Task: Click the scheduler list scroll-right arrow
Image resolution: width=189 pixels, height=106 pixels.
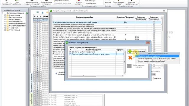Action: (123, 76)
